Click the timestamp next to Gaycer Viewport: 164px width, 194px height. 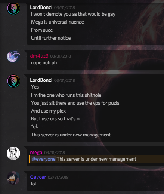58,177
